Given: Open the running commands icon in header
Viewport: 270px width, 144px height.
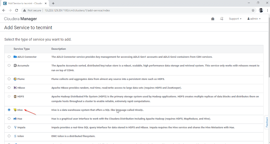Looking at the screenshot, I should 221,19.
